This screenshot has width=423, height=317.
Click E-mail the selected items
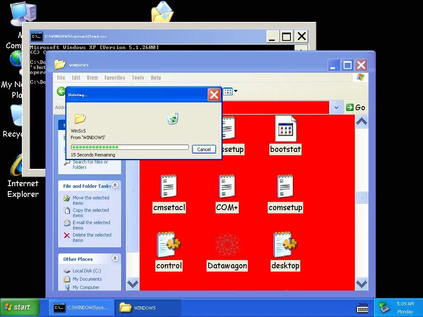[x=91, y=225]
